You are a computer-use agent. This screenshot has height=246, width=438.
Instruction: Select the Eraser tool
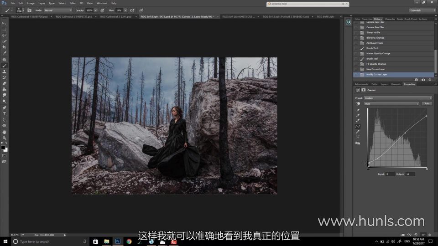coord(4,83)
